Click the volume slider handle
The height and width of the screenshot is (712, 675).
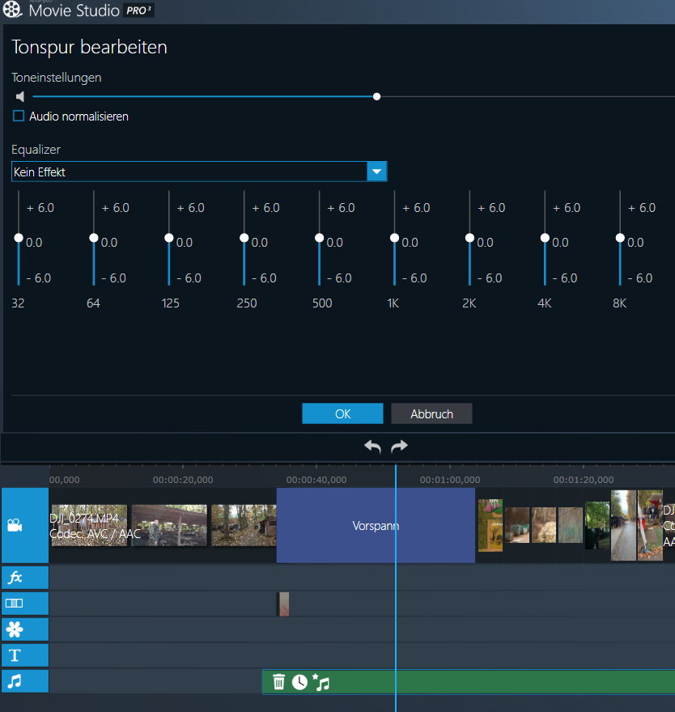pos(376,96)
